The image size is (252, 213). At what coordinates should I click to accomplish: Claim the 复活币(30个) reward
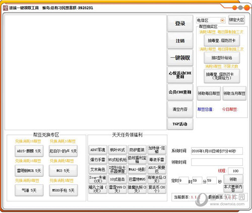point(157,189)
